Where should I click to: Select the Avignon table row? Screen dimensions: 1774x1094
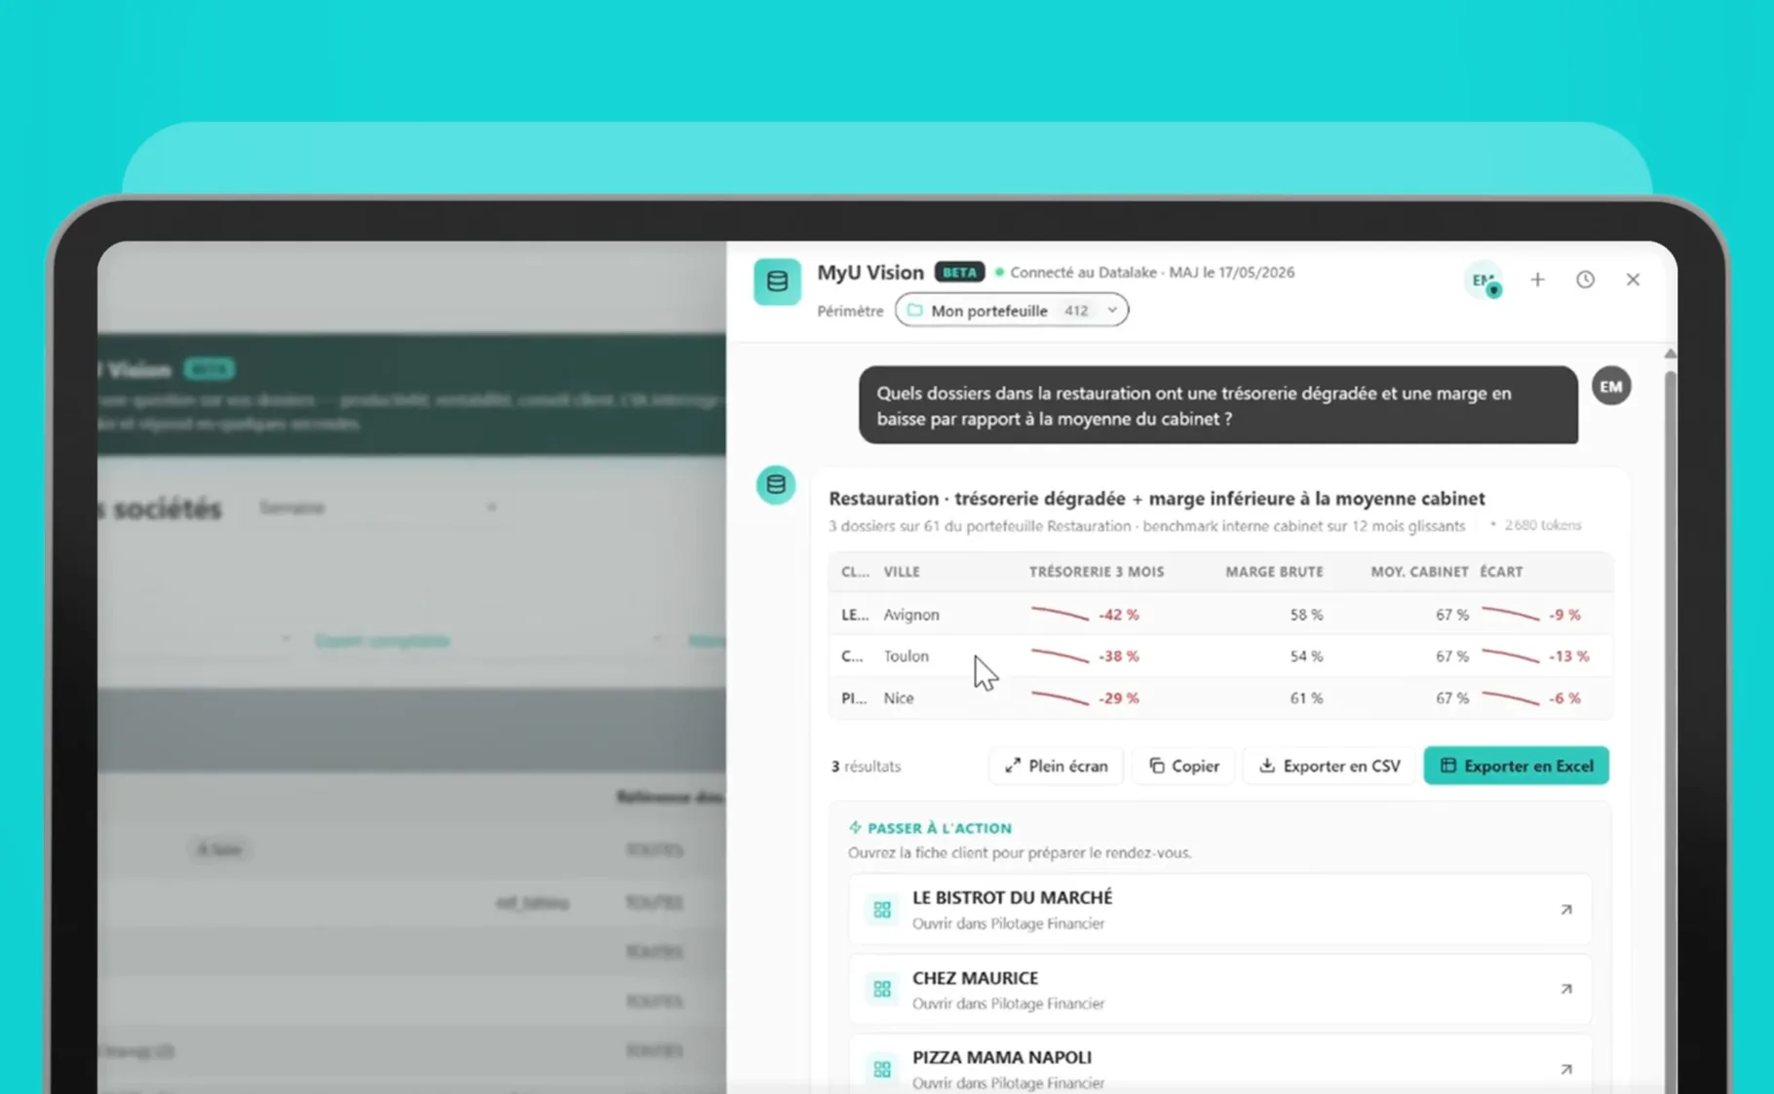[1220, 615]
